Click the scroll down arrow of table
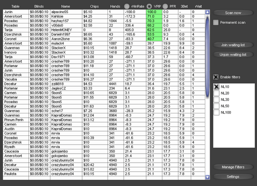 pyautogui.click(x=207, y=177)
